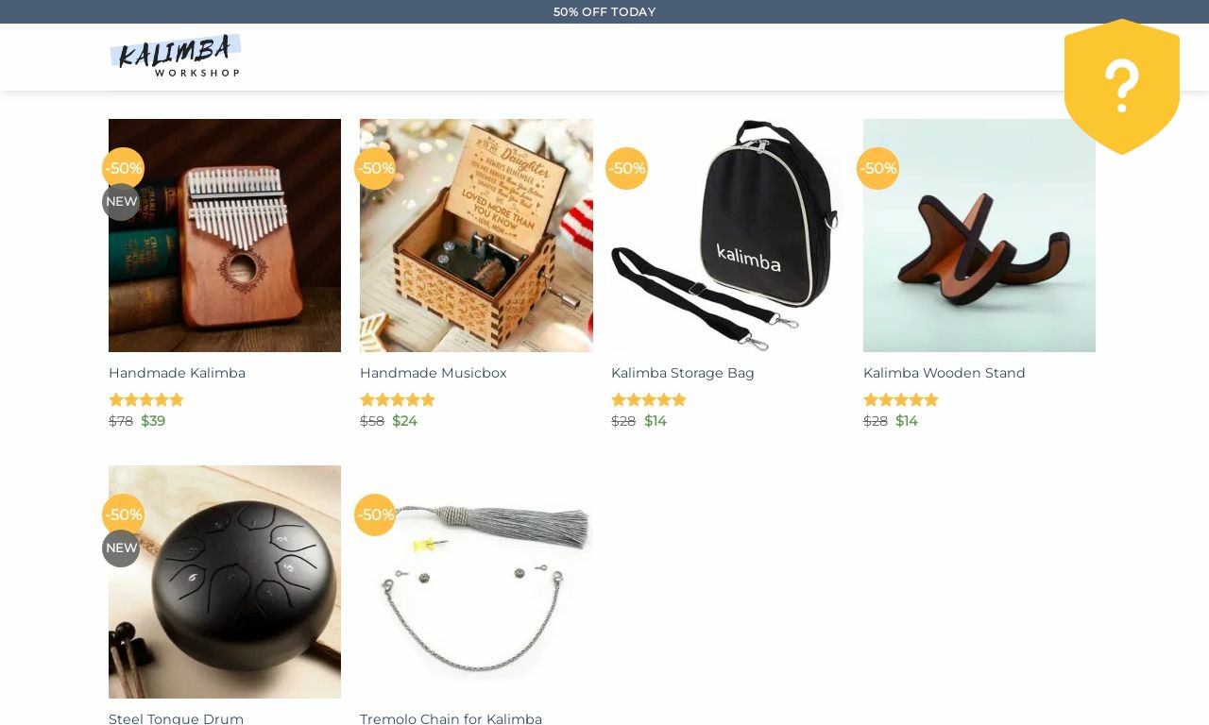Follow the Handmade Musicbox title link
This screenshot has height=725, width=1209.
coord(434,373)
